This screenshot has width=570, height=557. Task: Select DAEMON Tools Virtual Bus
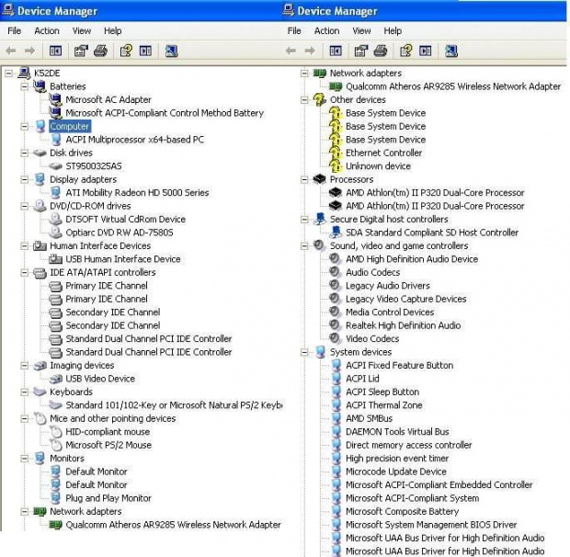(397, 432)
